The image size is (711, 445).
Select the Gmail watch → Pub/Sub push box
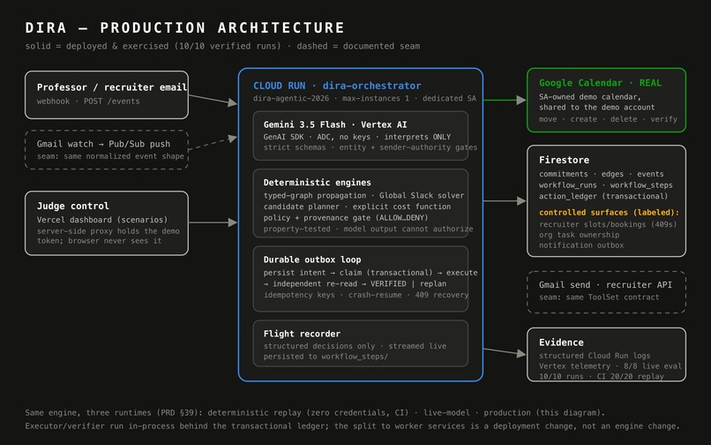pos(107,150)
